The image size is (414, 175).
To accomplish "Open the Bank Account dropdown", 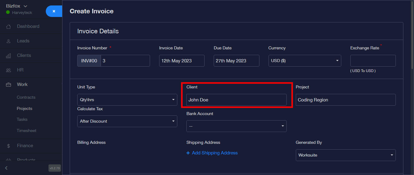I will [x=236, y=126].
